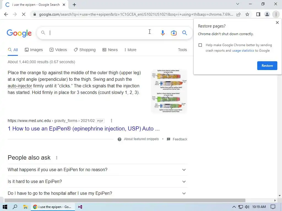Open a new tab with plus button
The height and width of the screenshot is (211, 282).
click(74, 5)
